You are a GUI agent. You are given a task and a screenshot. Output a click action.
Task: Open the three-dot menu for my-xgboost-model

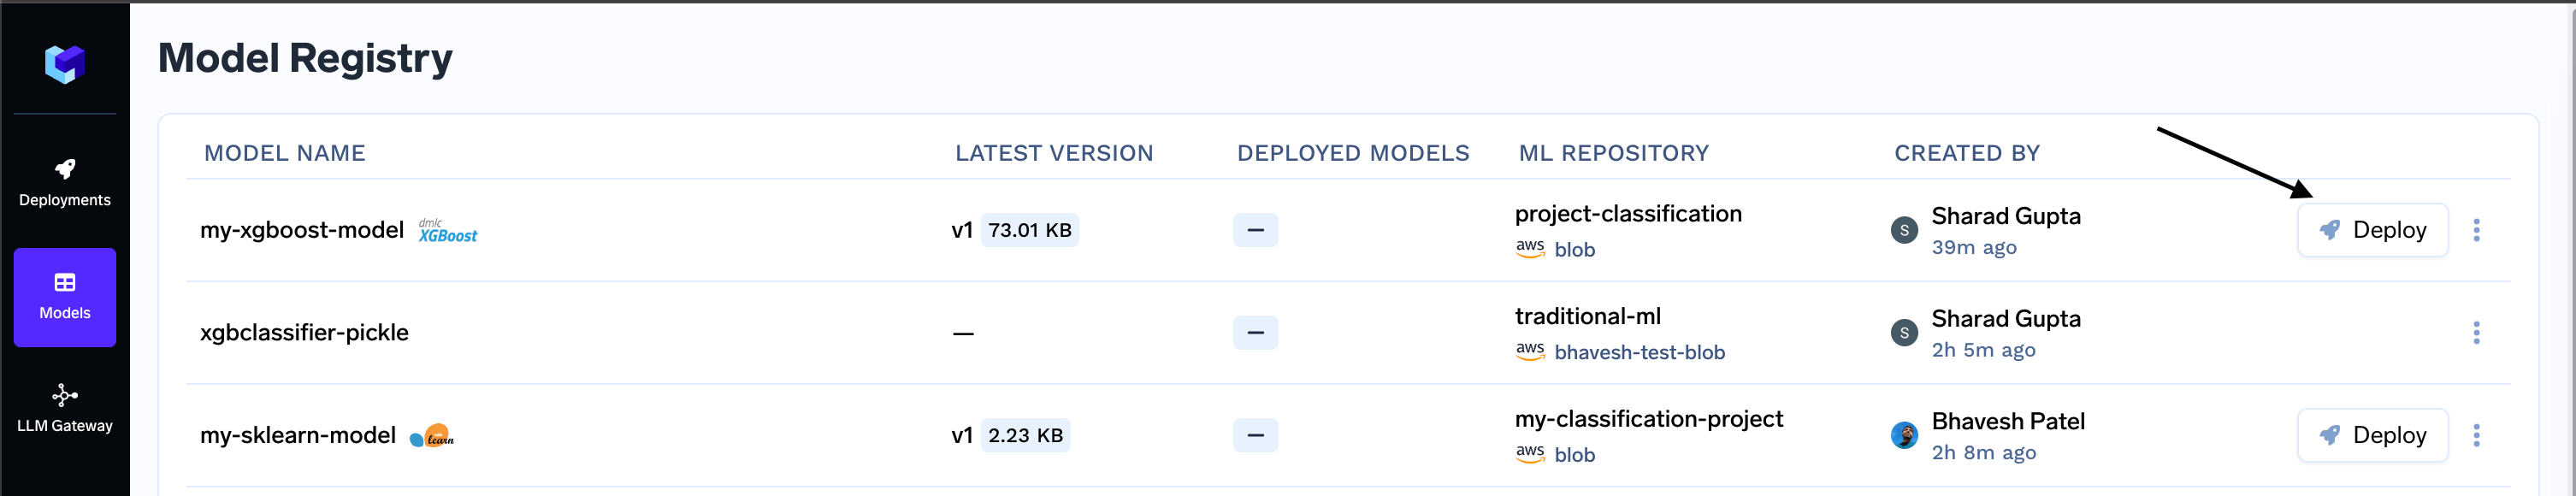point(2476,230)
